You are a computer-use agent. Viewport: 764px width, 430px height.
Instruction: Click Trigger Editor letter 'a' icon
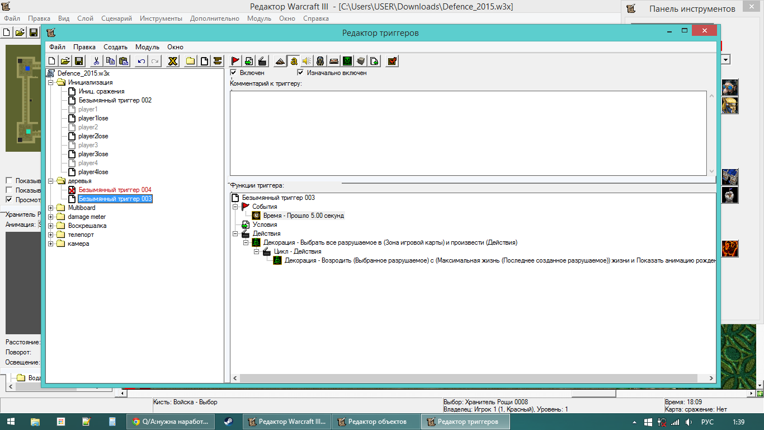[x=294, y=61]
